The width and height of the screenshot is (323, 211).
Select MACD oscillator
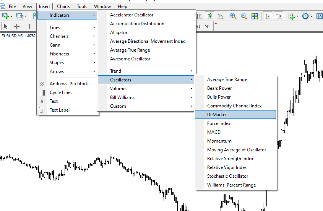[x=235, y=132]
